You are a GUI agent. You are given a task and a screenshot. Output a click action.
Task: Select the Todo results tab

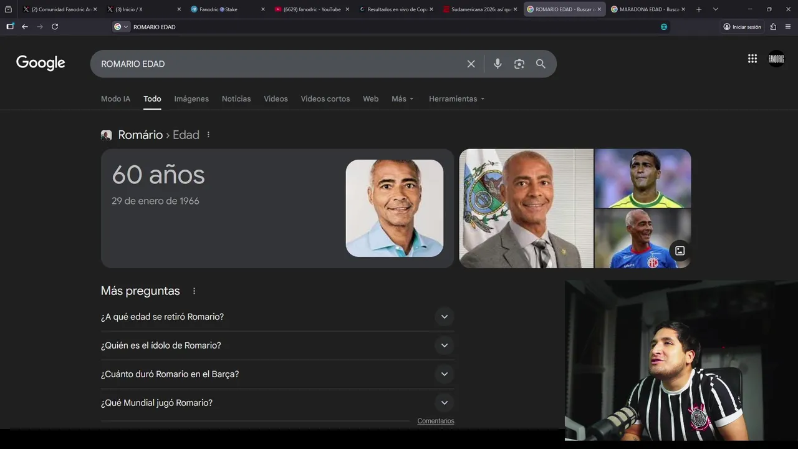tap(152, 99)
